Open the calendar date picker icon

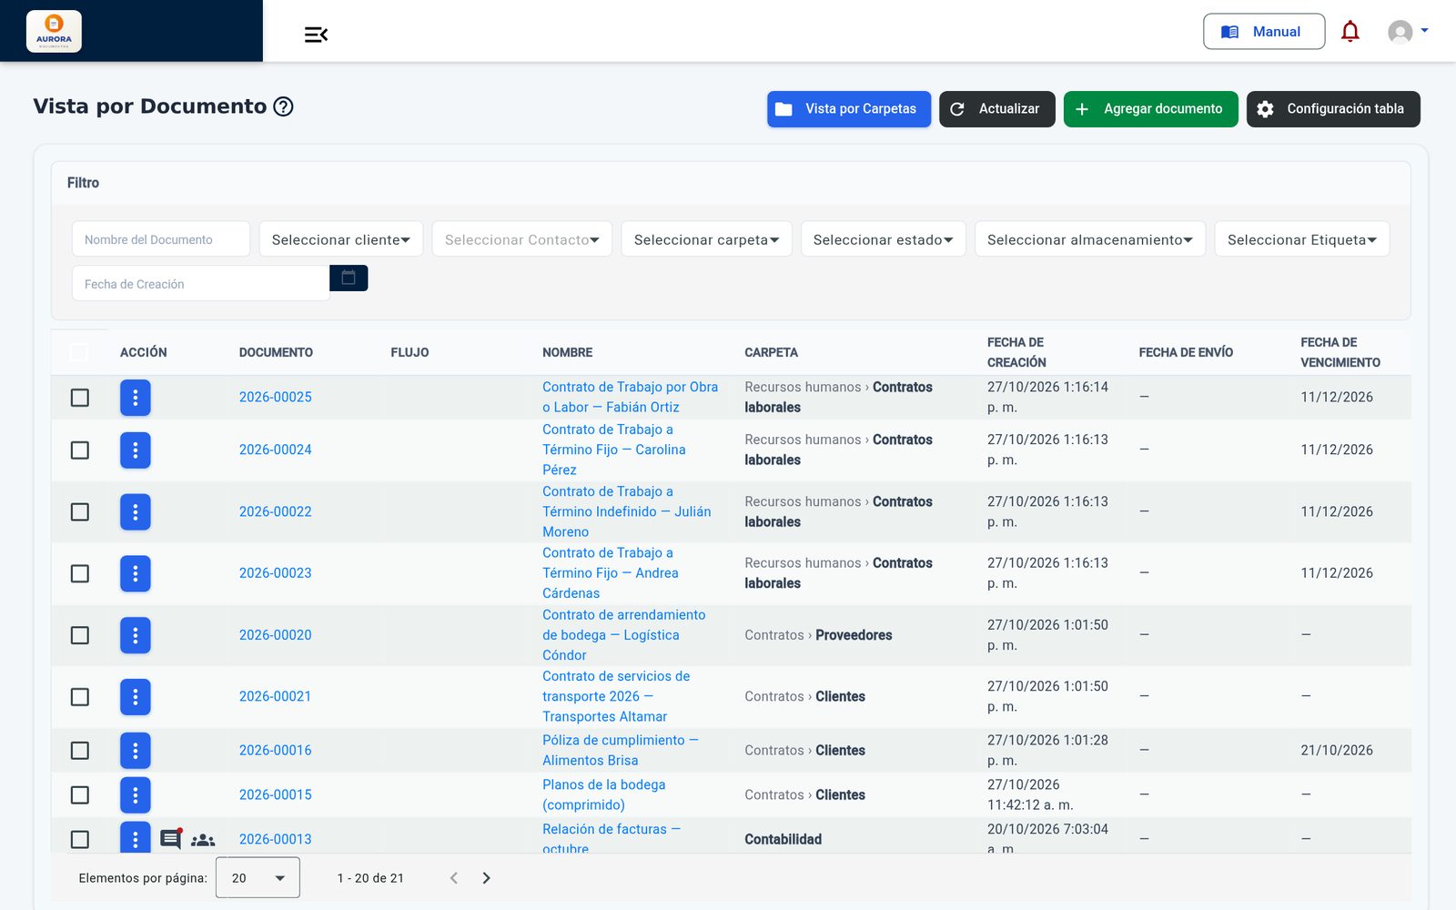349,278
